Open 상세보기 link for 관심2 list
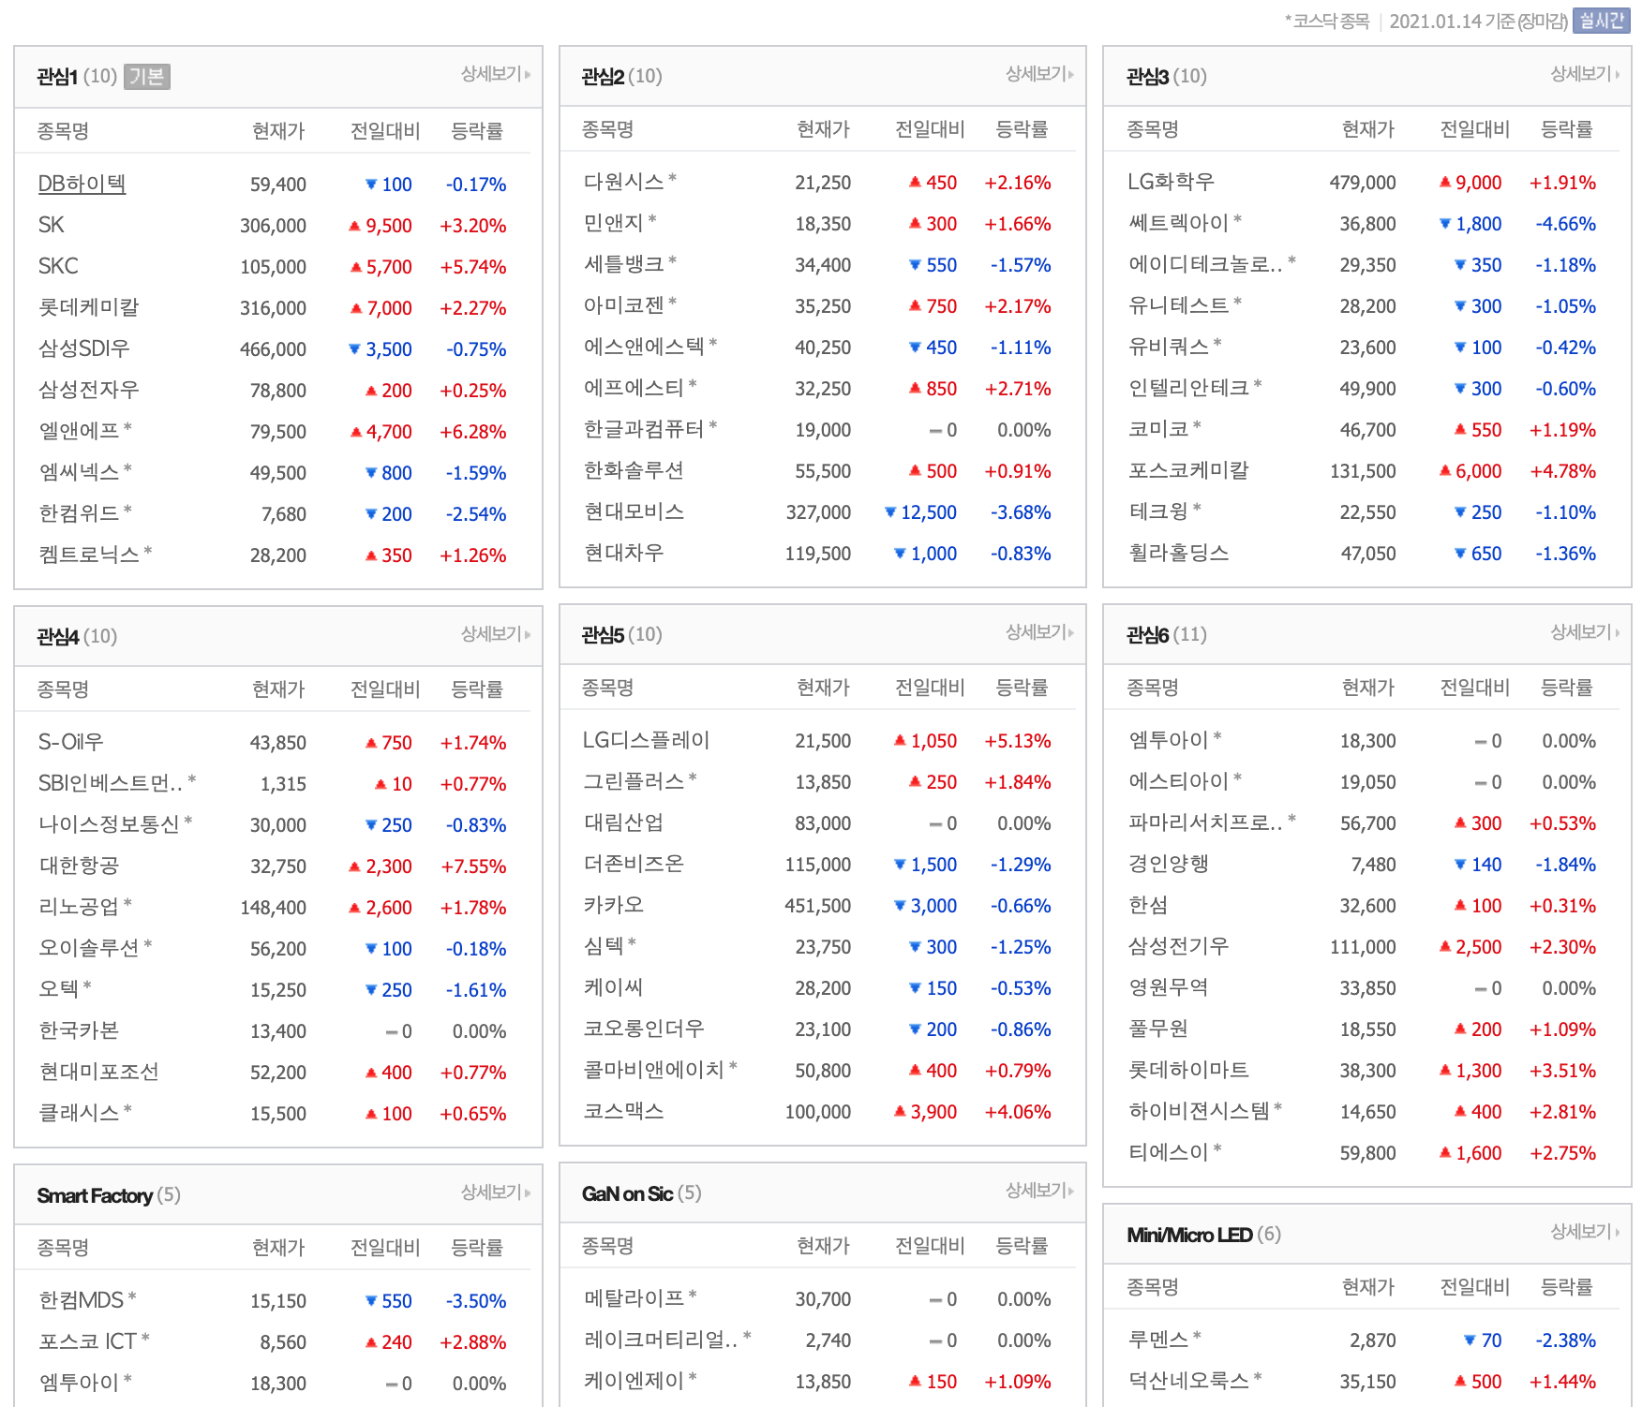This screenshot has height=1407, width=1642. pos(1039,74)
